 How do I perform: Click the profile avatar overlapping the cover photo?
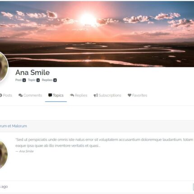pyautogui.click(x=3, y=67)
